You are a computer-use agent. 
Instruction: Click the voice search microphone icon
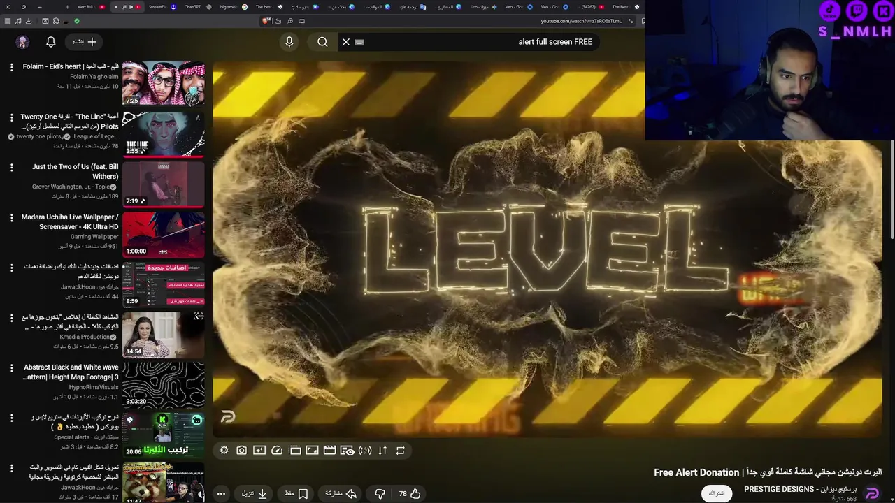pos(289,42)
